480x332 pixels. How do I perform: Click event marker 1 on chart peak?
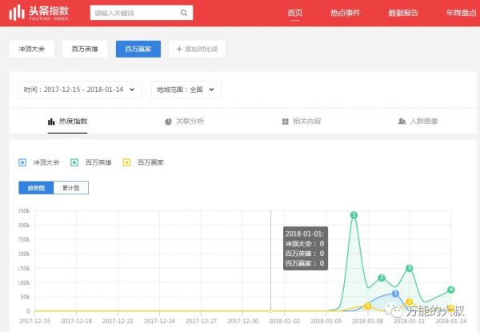tap(353, 215)
